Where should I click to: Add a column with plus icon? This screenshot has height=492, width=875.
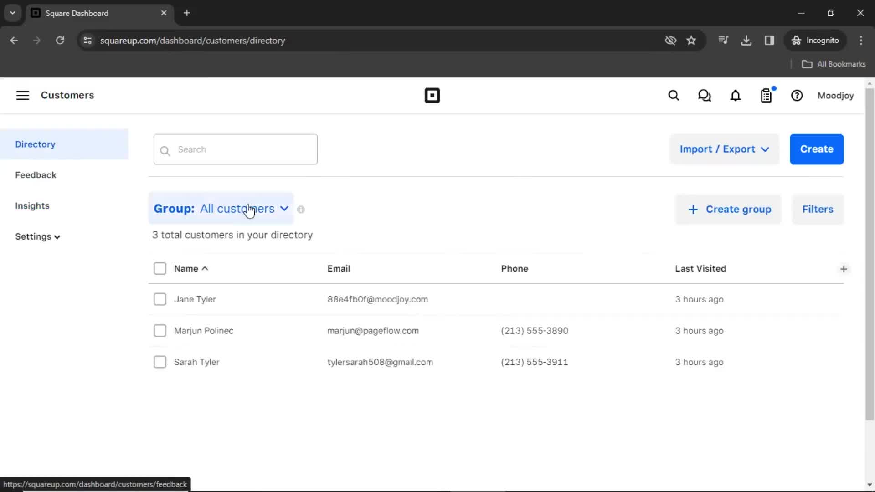click(x=844, y=269)
